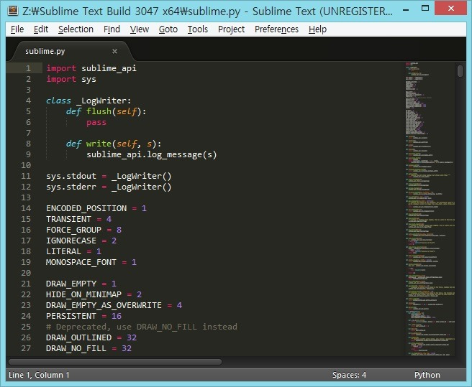Open the Find menu
The height and width of the screenshot is (387, 472).
(x=112, y=29)
